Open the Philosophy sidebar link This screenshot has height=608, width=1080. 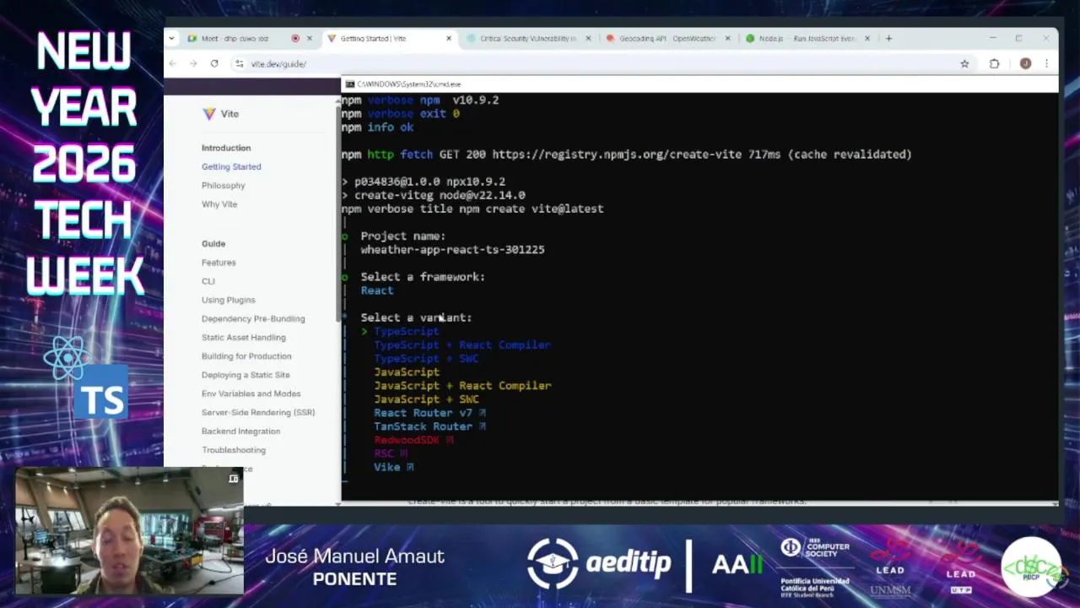pos(224,185)
